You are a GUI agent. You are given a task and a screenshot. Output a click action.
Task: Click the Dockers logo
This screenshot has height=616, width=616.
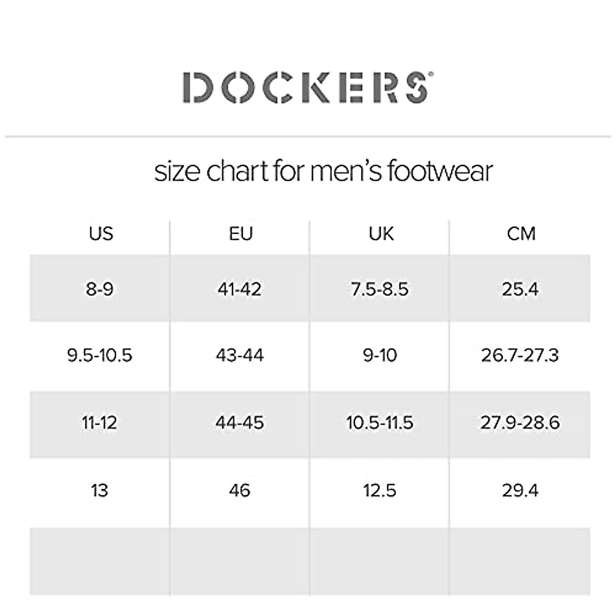[307, 88]
